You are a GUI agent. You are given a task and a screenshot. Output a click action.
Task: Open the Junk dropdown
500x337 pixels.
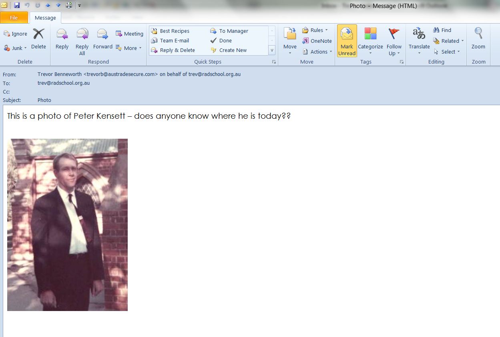tap(15, 48)
